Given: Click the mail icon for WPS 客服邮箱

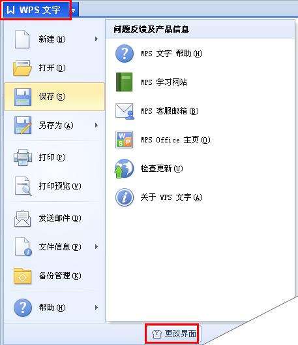Looking at the screenshot, I should coord(125,111).
